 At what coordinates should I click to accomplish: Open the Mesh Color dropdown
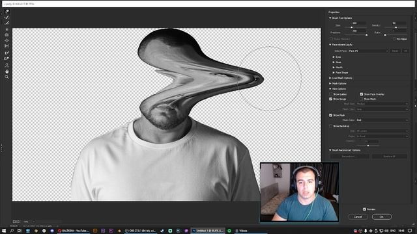[382, 109]
